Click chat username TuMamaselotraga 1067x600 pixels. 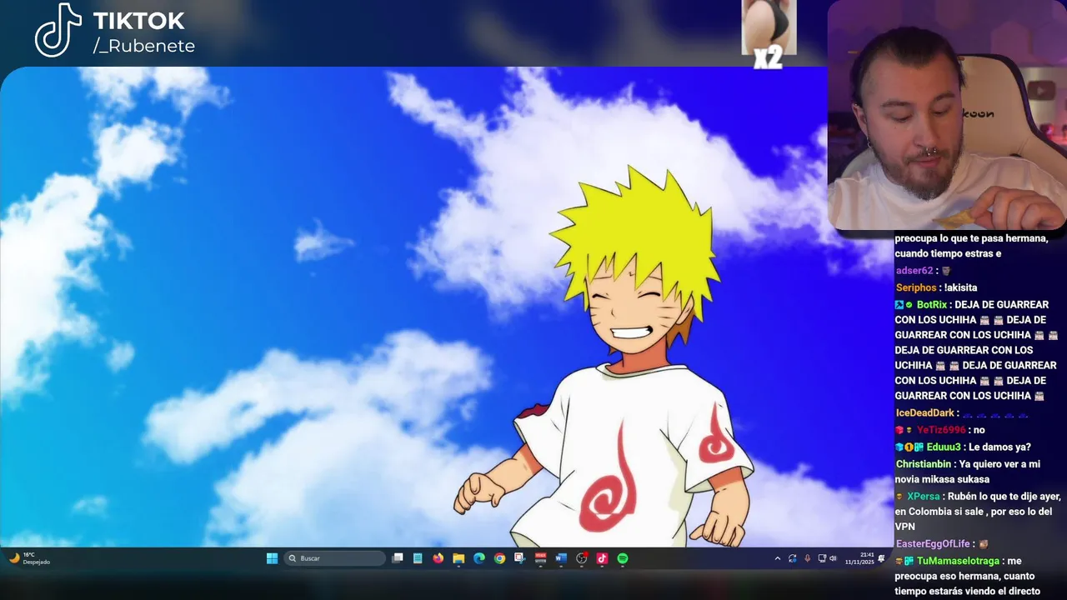[x=958, y=561]
